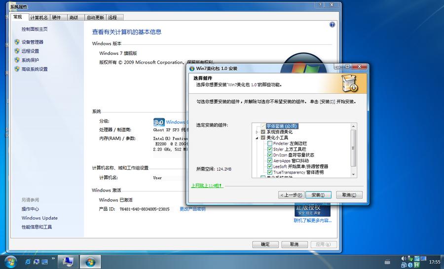Viewport: 444px width, 269px height.
Task: Open the 远程设置 link
Action: 30,51
